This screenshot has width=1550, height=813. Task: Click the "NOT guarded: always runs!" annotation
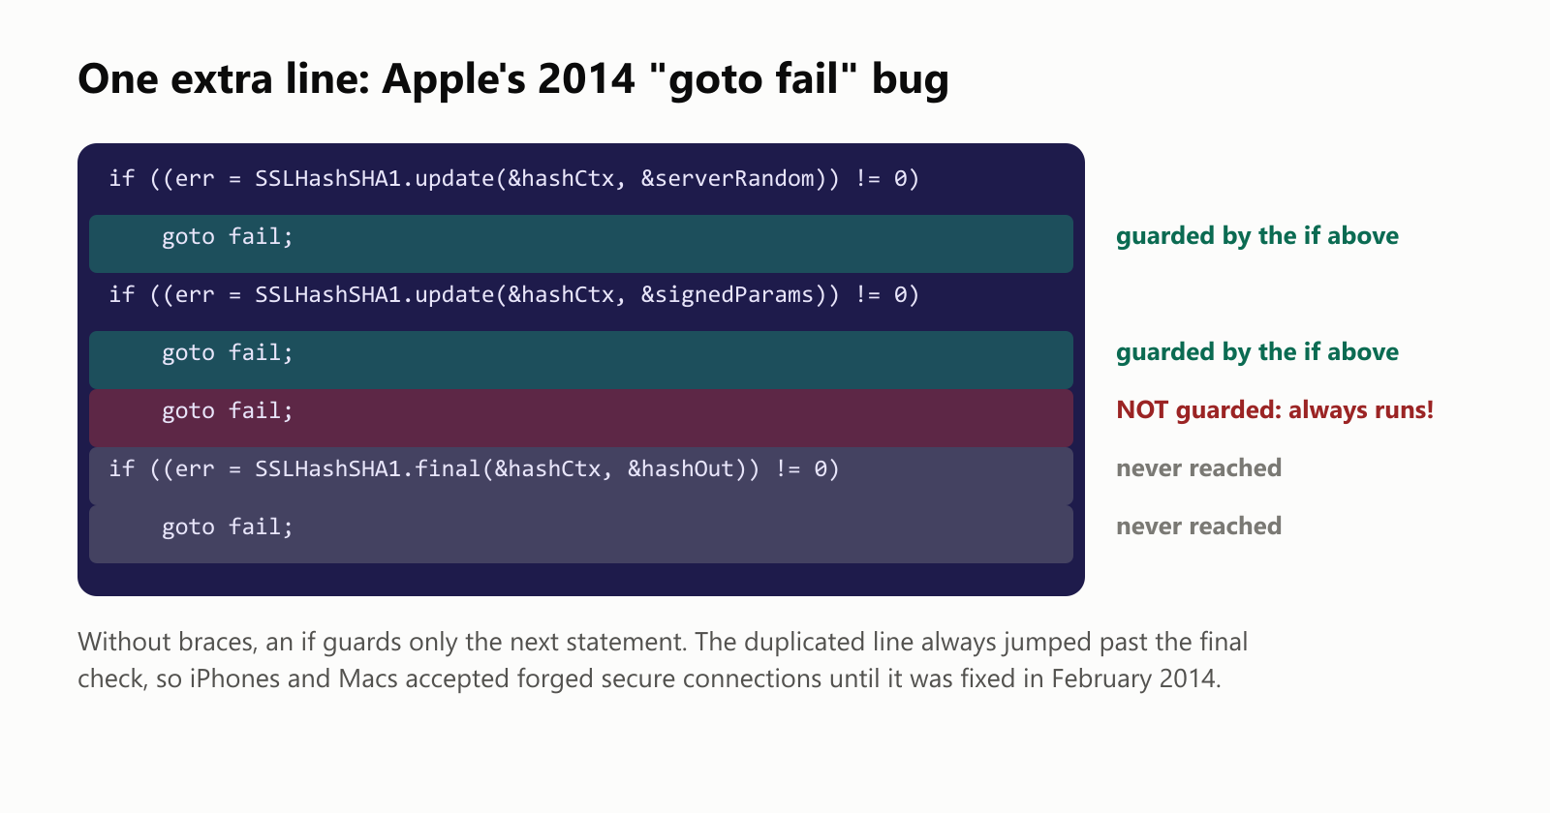[1275, 410]
